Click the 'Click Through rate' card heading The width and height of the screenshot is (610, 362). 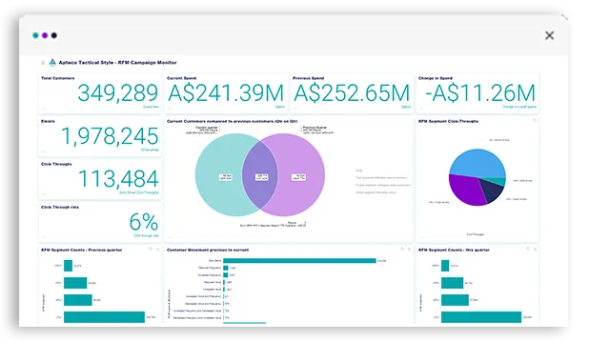click(x=60, y=208)
